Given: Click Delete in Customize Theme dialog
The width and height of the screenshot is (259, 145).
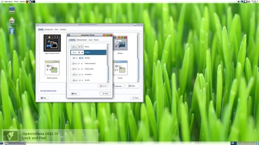Looking at the screenshot, I should [x=104, y=86].
